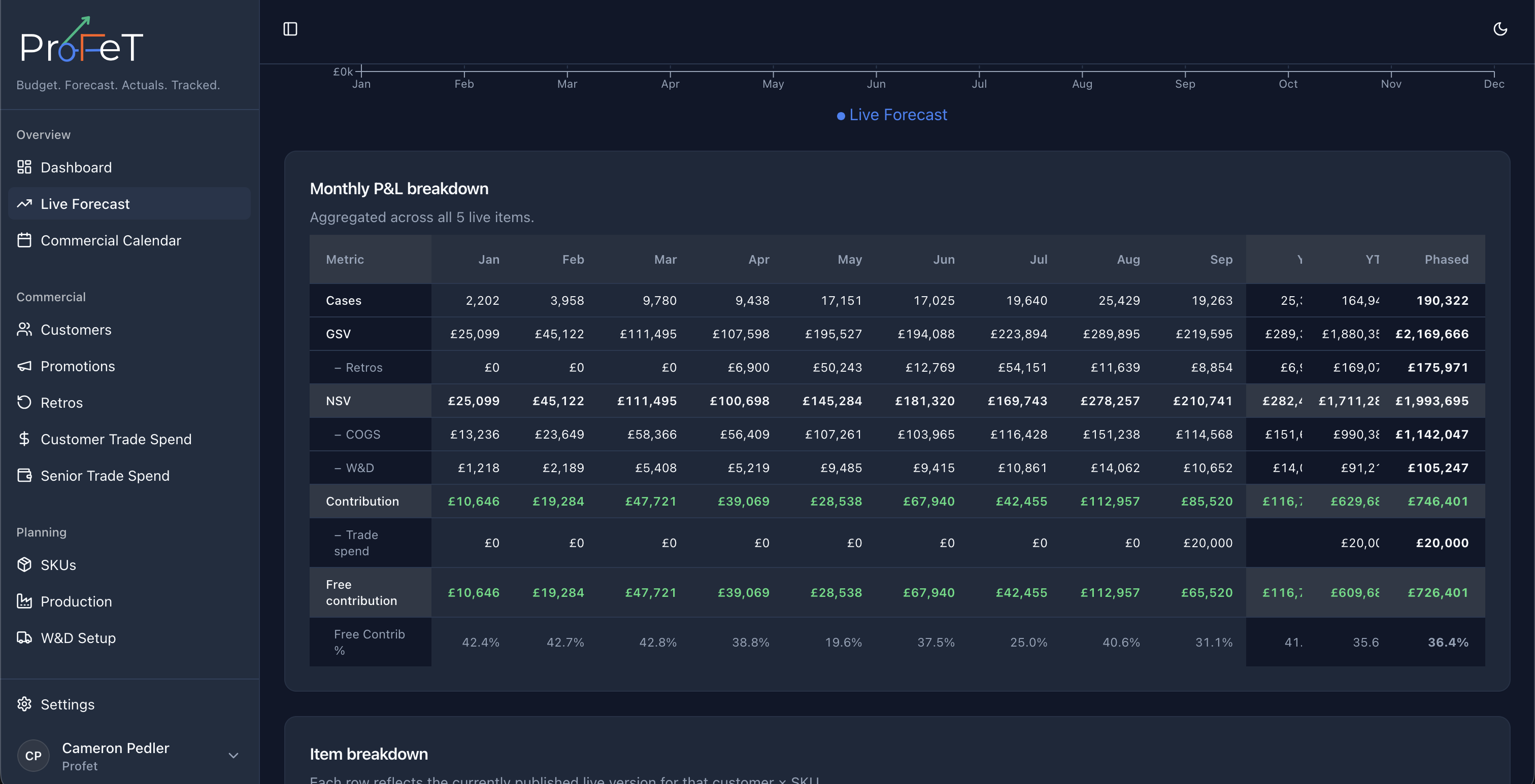Open W&D Setup
This screenshot has width=1535, height=784.
pyautogui.click(x=129, y=637)
